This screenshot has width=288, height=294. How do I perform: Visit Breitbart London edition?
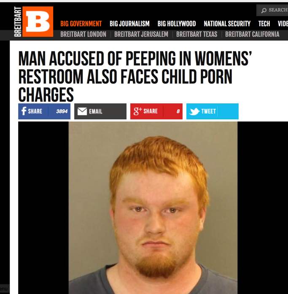point(83,34)
